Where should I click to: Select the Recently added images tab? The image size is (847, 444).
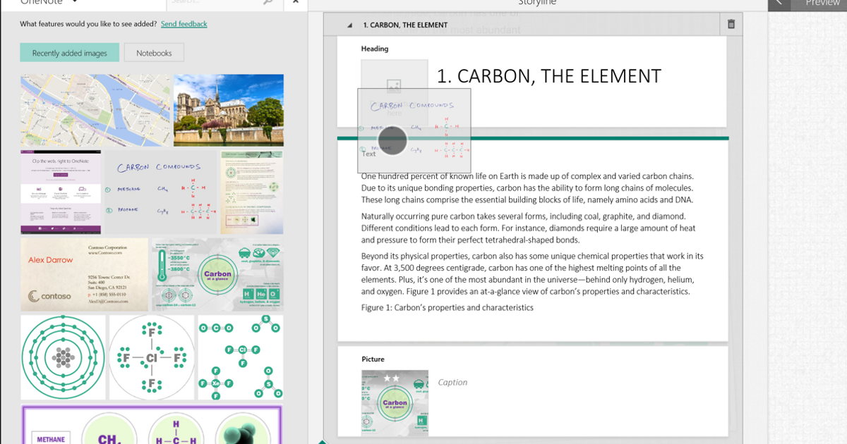[69, 52]
